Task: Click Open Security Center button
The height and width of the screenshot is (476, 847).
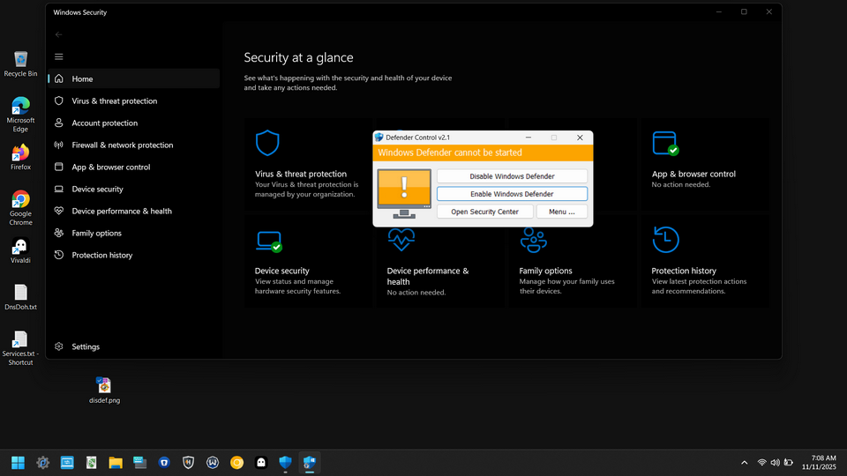Action: pyautogui.click(x=485, y=212)
